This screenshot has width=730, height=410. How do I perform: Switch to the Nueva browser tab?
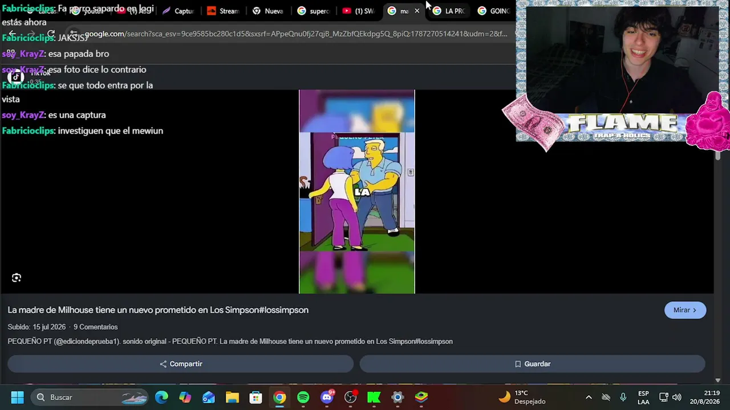pyautogui.click(x=269, y=11)
